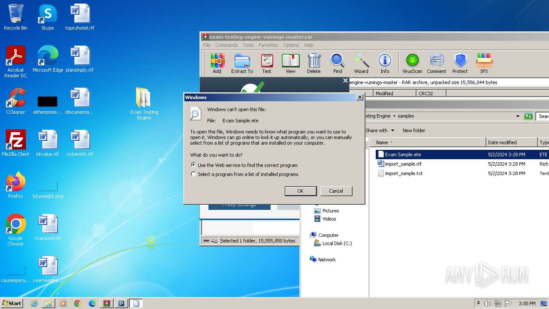549x309 pixels.
Task: Click the SFX icon in WinRAR toolbar
Action: [x=484, y=64]
